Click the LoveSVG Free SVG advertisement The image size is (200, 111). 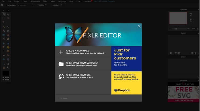click(x=183, y=92)
